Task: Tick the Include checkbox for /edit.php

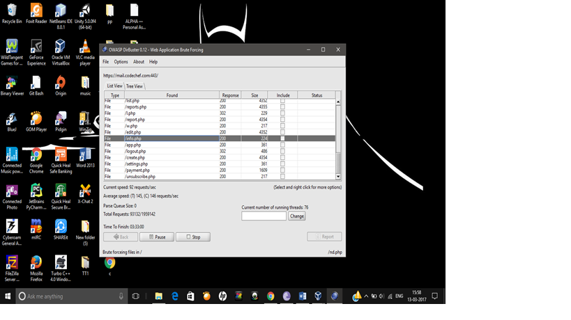Action: (x=282, y=132)
